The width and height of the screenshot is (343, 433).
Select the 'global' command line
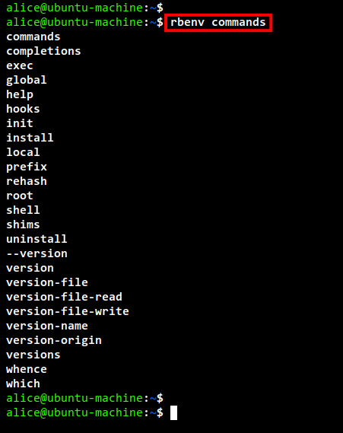click(x=27, y=80)
